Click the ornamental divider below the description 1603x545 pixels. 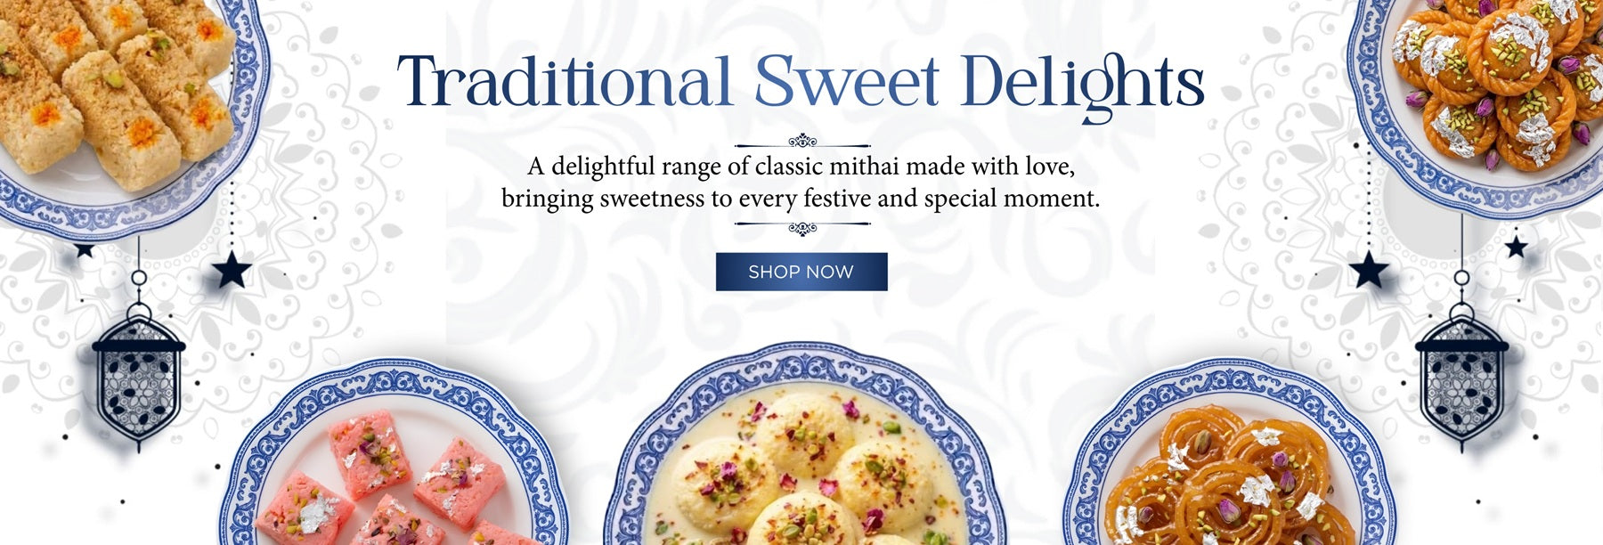802,228
